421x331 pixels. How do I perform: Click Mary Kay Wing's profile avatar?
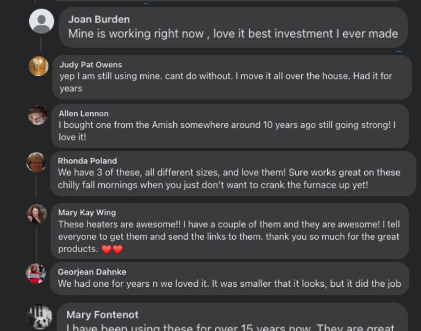pos(37,214)
